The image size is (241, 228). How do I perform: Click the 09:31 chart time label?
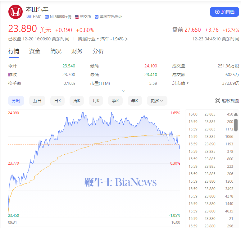click(12, 222)
